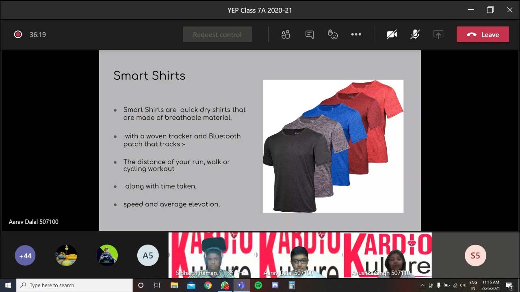Click the Request control button

point(217,34)
